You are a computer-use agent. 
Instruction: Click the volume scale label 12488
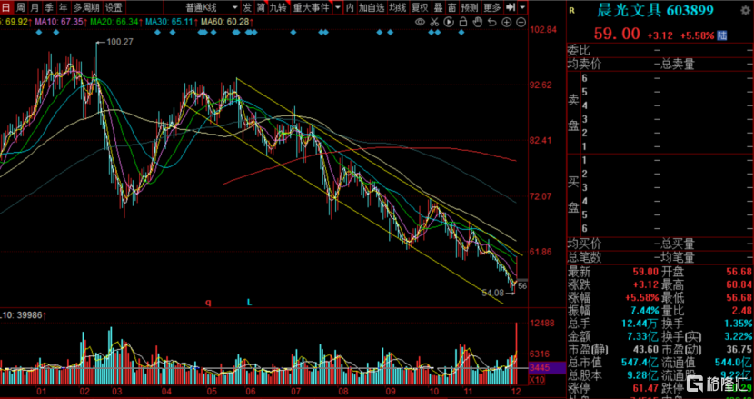542,324
